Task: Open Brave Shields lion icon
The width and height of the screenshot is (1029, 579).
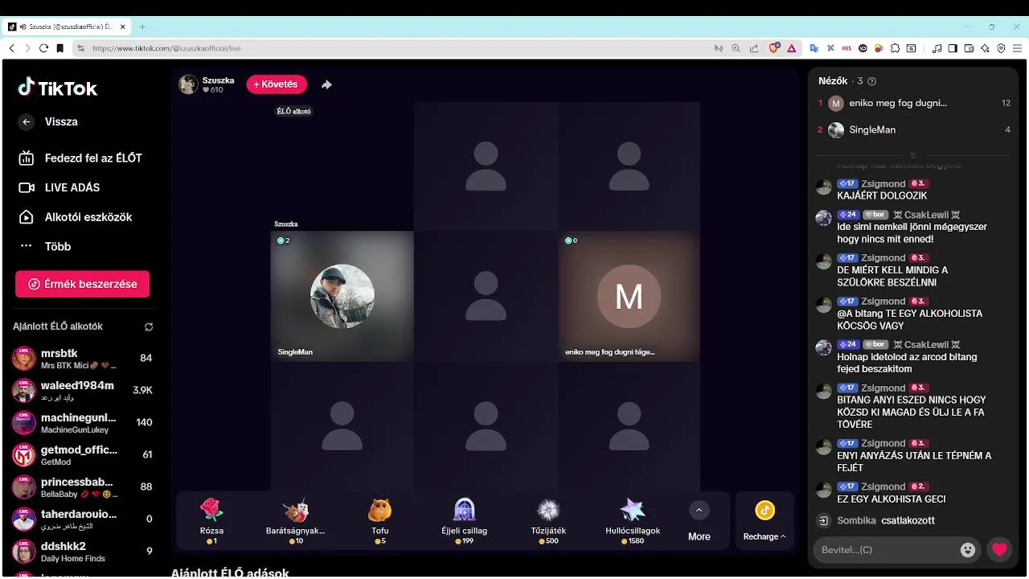Action: point(774,48)
